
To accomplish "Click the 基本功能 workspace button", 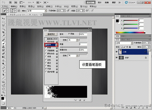I will click(x=90, y=2).
